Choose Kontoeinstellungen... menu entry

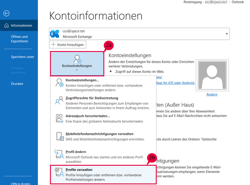pyautogui.click(x=103, y=85)
